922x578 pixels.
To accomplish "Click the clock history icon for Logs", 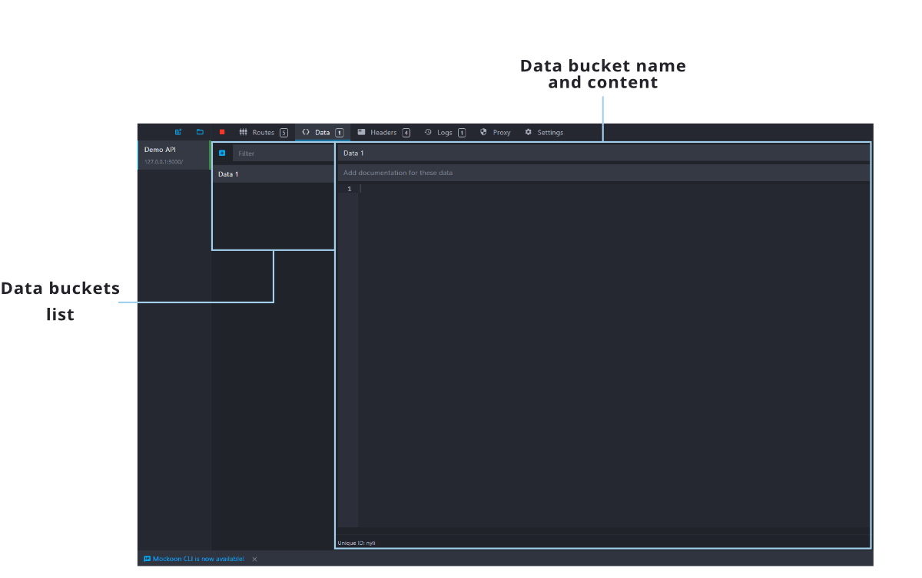I will (428, 132).
